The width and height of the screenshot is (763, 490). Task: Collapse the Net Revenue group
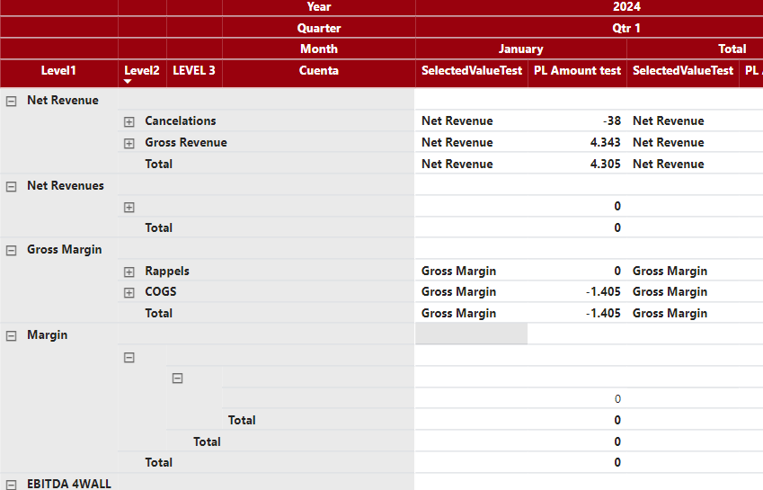coord(11,101)
